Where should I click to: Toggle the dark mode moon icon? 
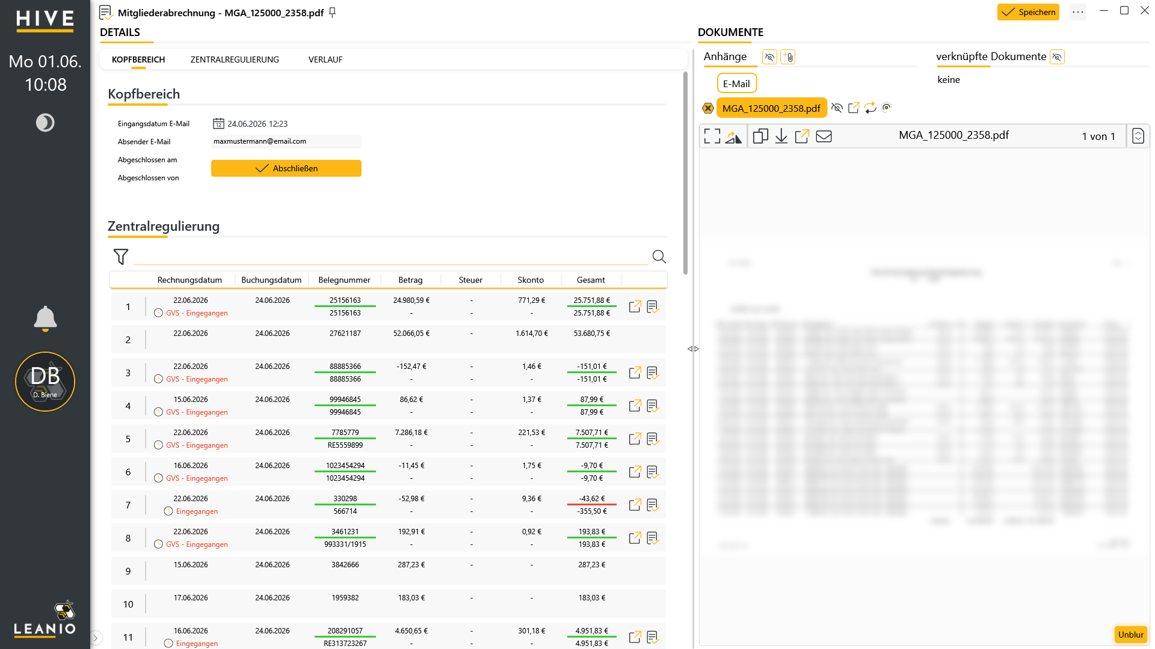[45, 123]
